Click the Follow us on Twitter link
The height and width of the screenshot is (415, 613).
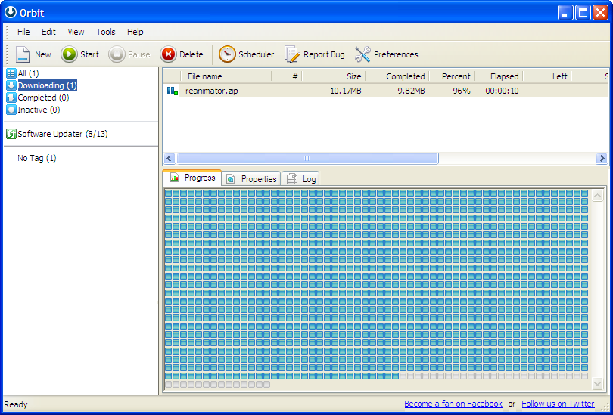coord(558,404)
